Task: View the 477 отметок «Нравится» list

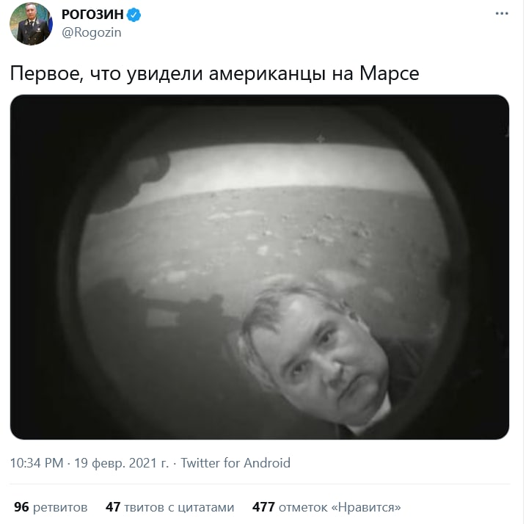Action: tap(326, 507)
